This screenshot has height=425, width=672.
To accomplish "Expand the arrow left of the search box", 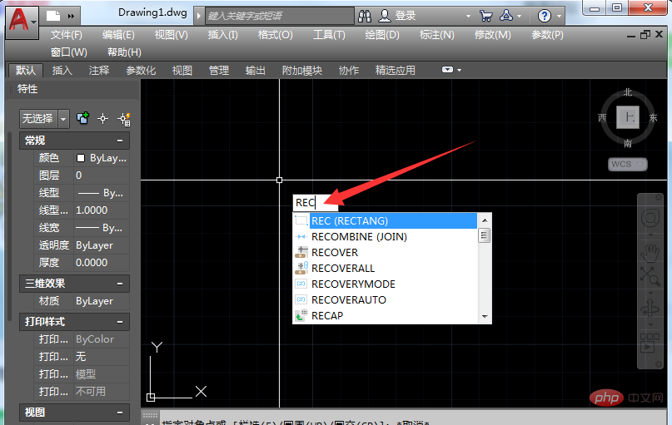I will click(199, 17).
